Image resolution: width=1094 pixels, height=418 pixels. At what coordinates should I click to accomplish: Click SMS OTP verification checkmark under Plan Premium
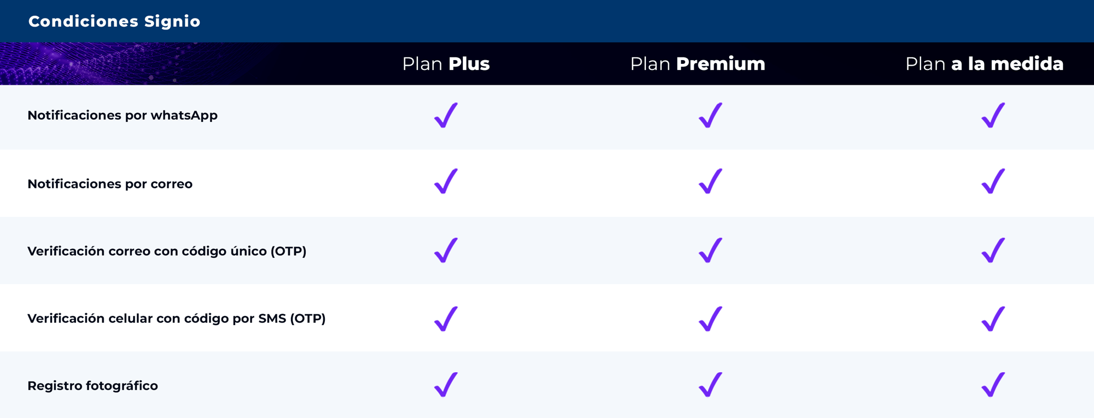point(711,319)
